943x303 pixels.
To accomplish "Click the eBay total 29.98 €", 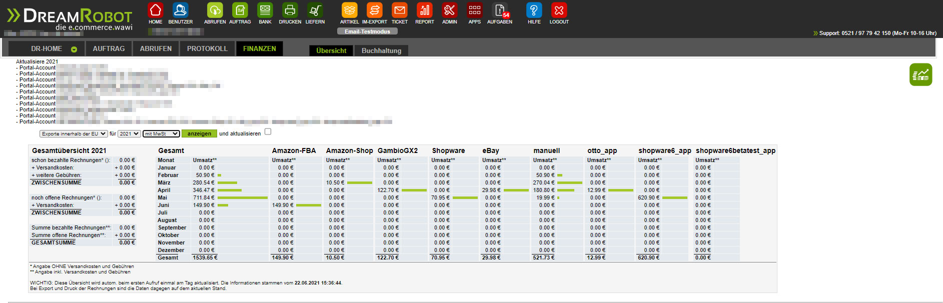I will coord(491,257).
